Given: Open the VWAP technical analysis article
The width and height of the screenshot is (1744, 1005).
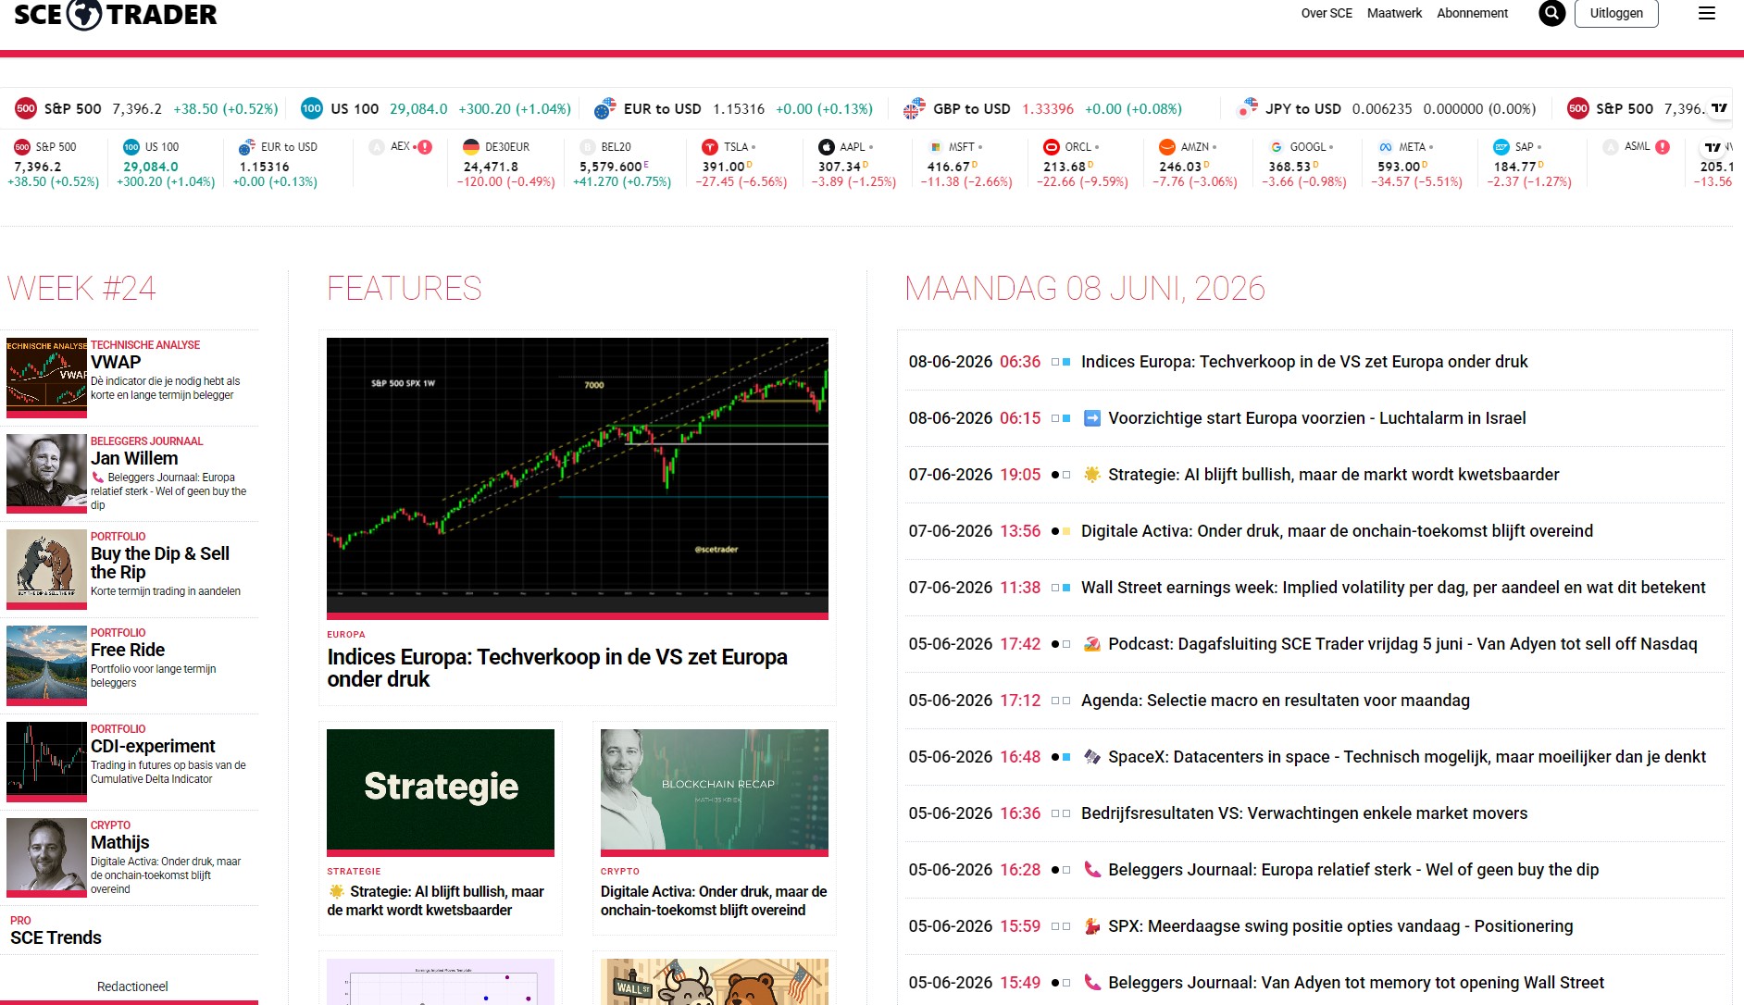Looking at the screenshot, I should (x=116, y=362).
